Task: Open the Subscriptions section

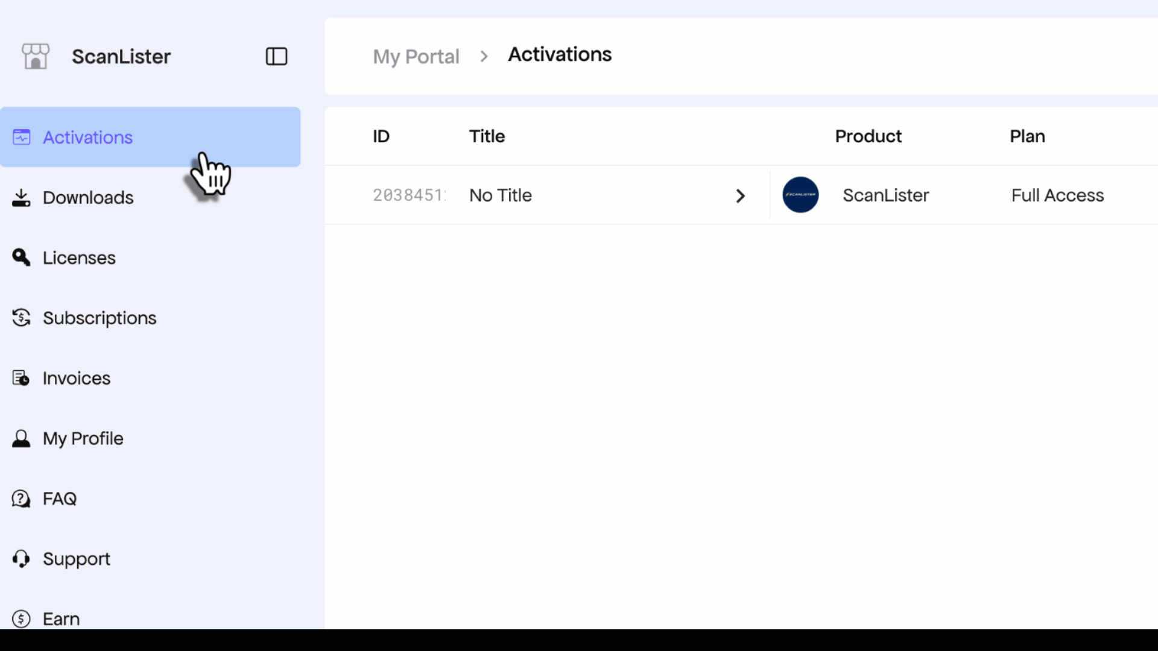Action: point(150,318)
